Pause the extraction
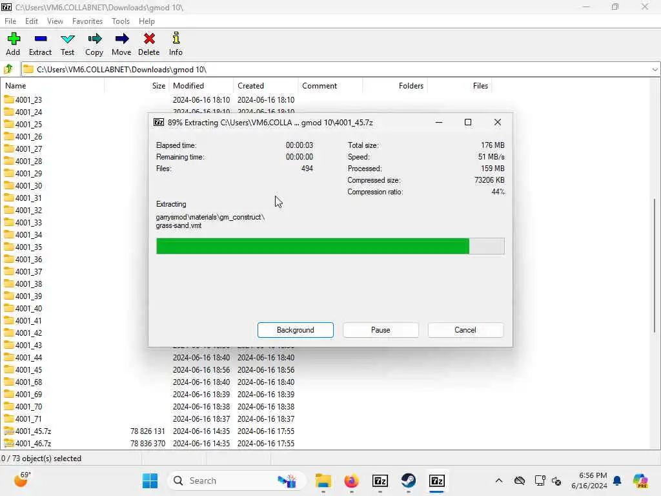 [x=381, y=330]
